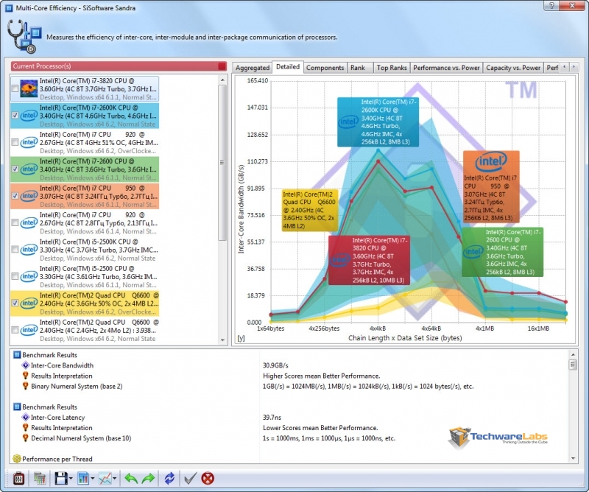Click the orange i7 950 chart legend box

coord(491,187)
